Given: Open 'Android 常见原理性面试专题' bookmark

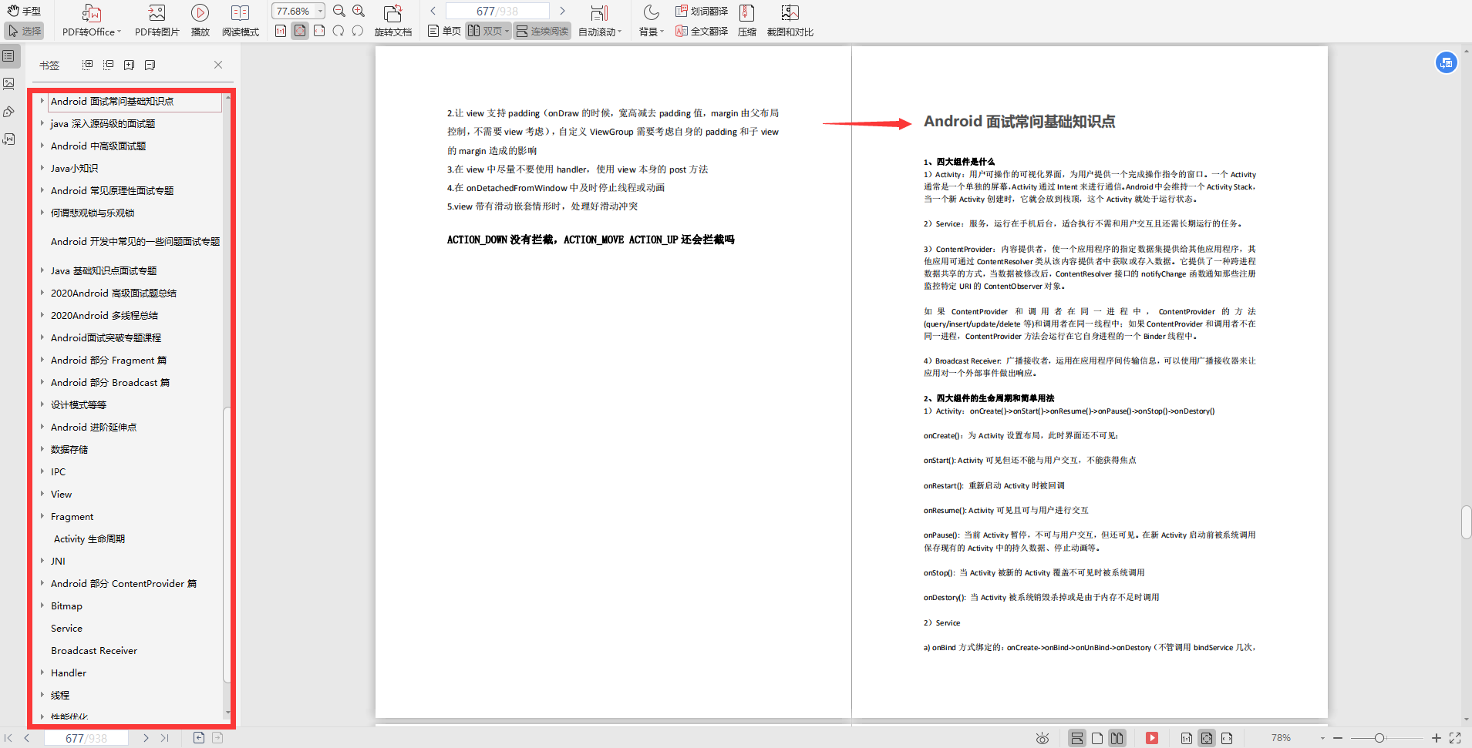Looking at the screenshot, I should coord(112,190).
